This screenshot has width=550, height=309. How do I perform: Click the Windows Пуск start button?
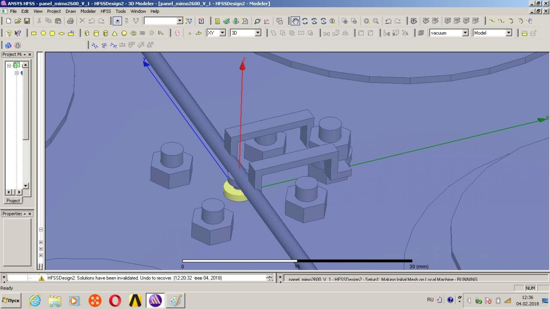11,300
